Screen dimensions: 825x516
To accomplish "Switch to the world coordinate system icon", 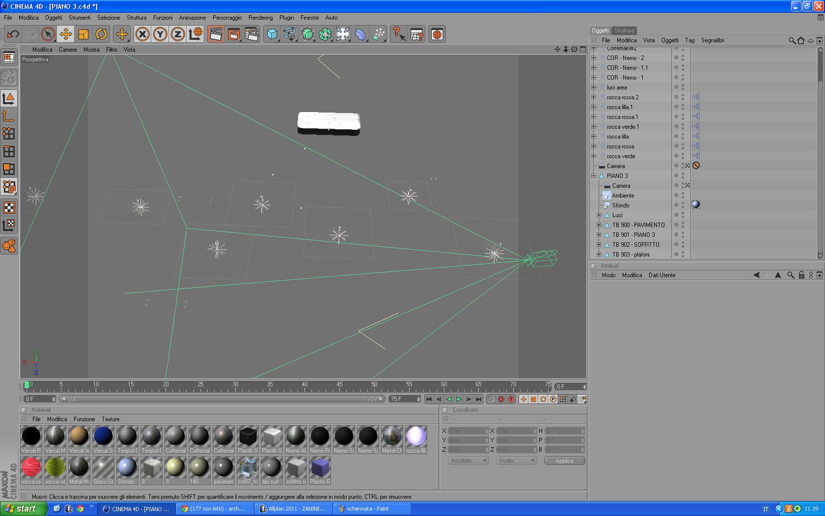I will point(195,34).
